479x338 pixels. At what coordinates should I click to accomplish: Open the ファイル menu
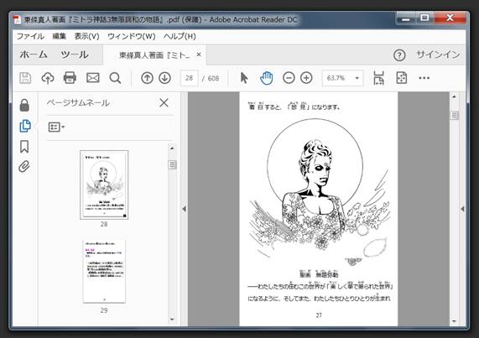tap(30, 36)
